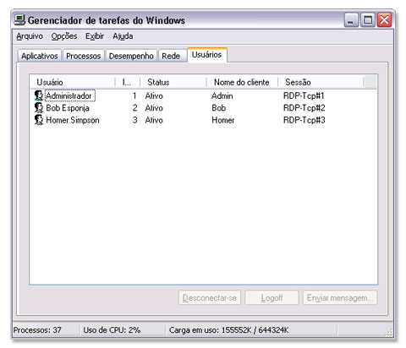The image size is (406, 348).
Task: Click the Administrador user icon
Action: [39, 95]
